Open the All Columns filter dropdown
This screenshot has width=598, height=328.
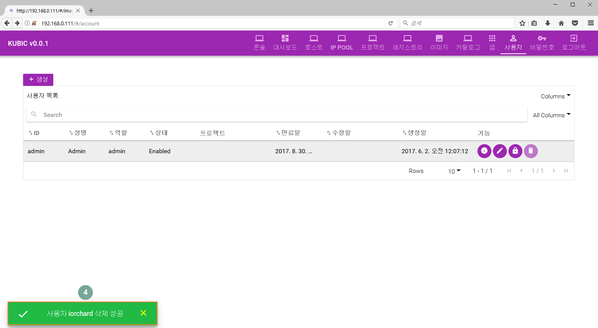(552, 115)
